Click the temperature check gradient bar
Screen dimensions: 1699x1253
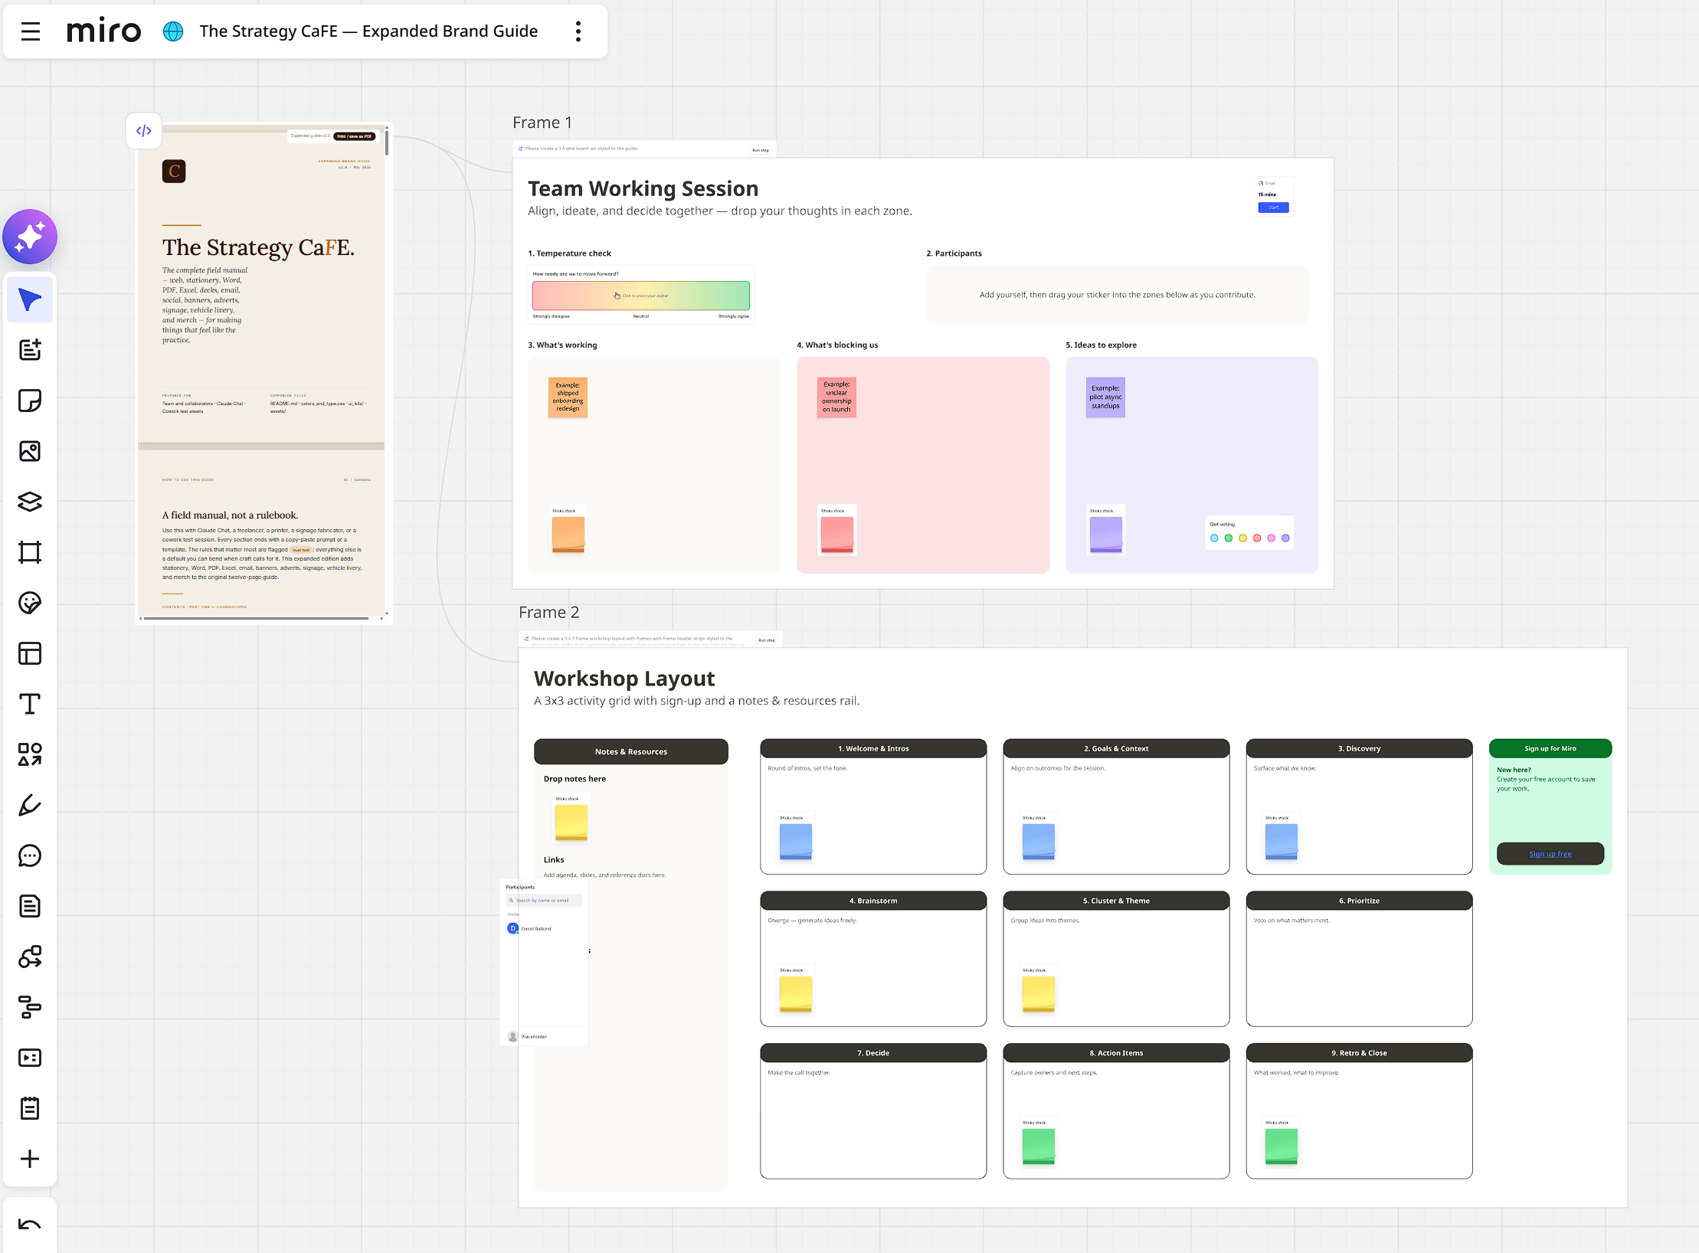pos(641,296)
